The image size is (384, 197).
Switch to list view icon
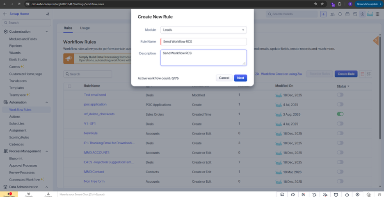tap(362, 74)
